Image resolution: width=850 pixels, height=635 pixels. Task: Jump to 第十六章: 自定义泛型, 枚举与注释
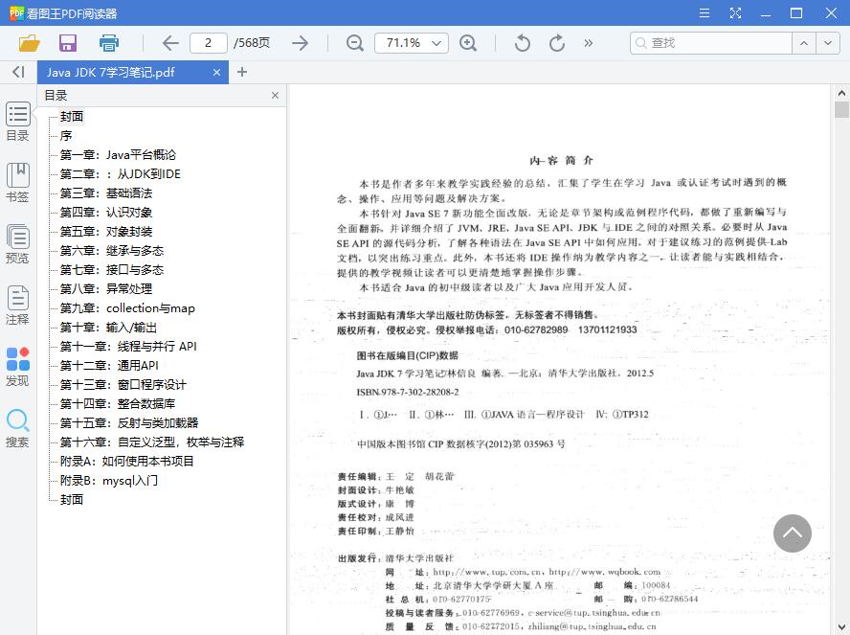coord(152,442)
